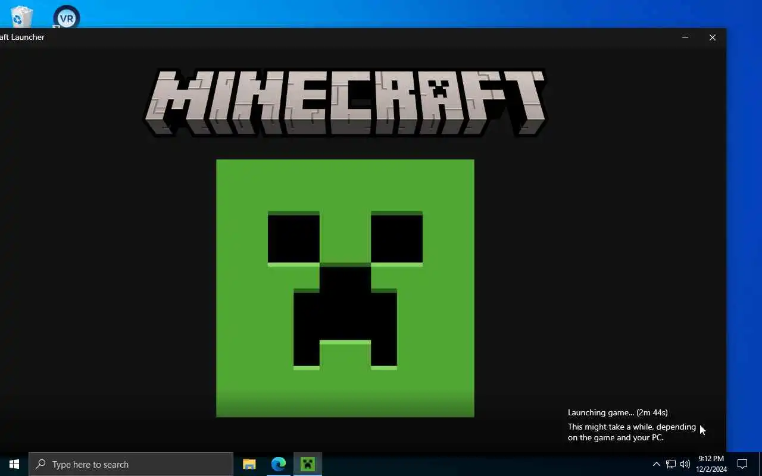This screenshot has height=476, width=762.
Task: Open the Recycle Bin desktop icon
Action: [21, 15]
